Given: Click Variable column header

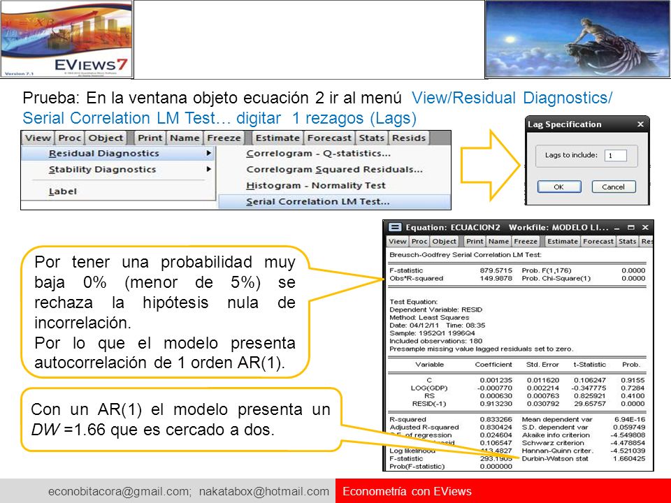Looking at the screenshot, I should (x=429, y=365).
